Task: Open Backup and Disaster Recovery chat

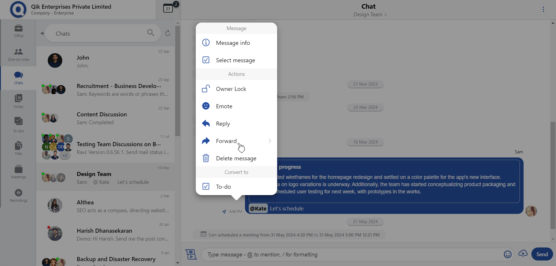Action: [105, 258]
